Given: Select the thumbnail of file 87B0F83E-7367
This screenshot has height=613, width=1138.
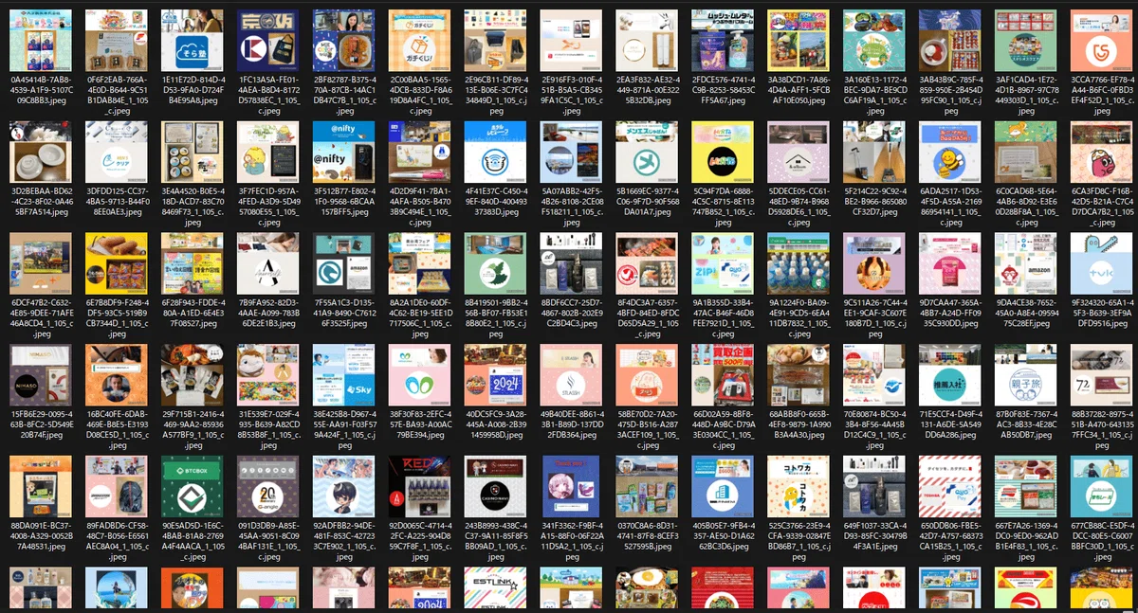Looking at the screenshot, I should point(1027,375).
